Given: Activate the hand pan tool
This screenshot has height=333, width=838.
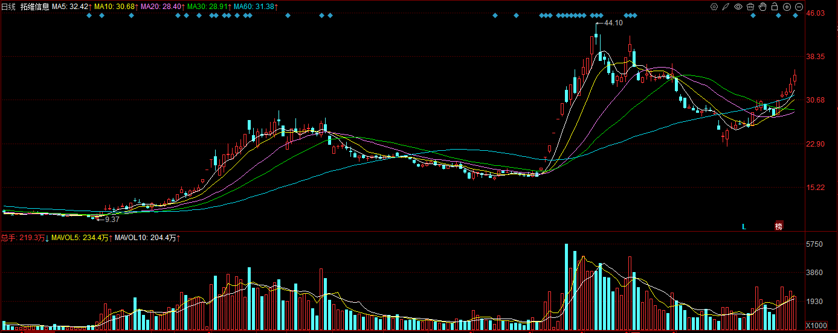Looking at the screenshot, I should 762,7.
